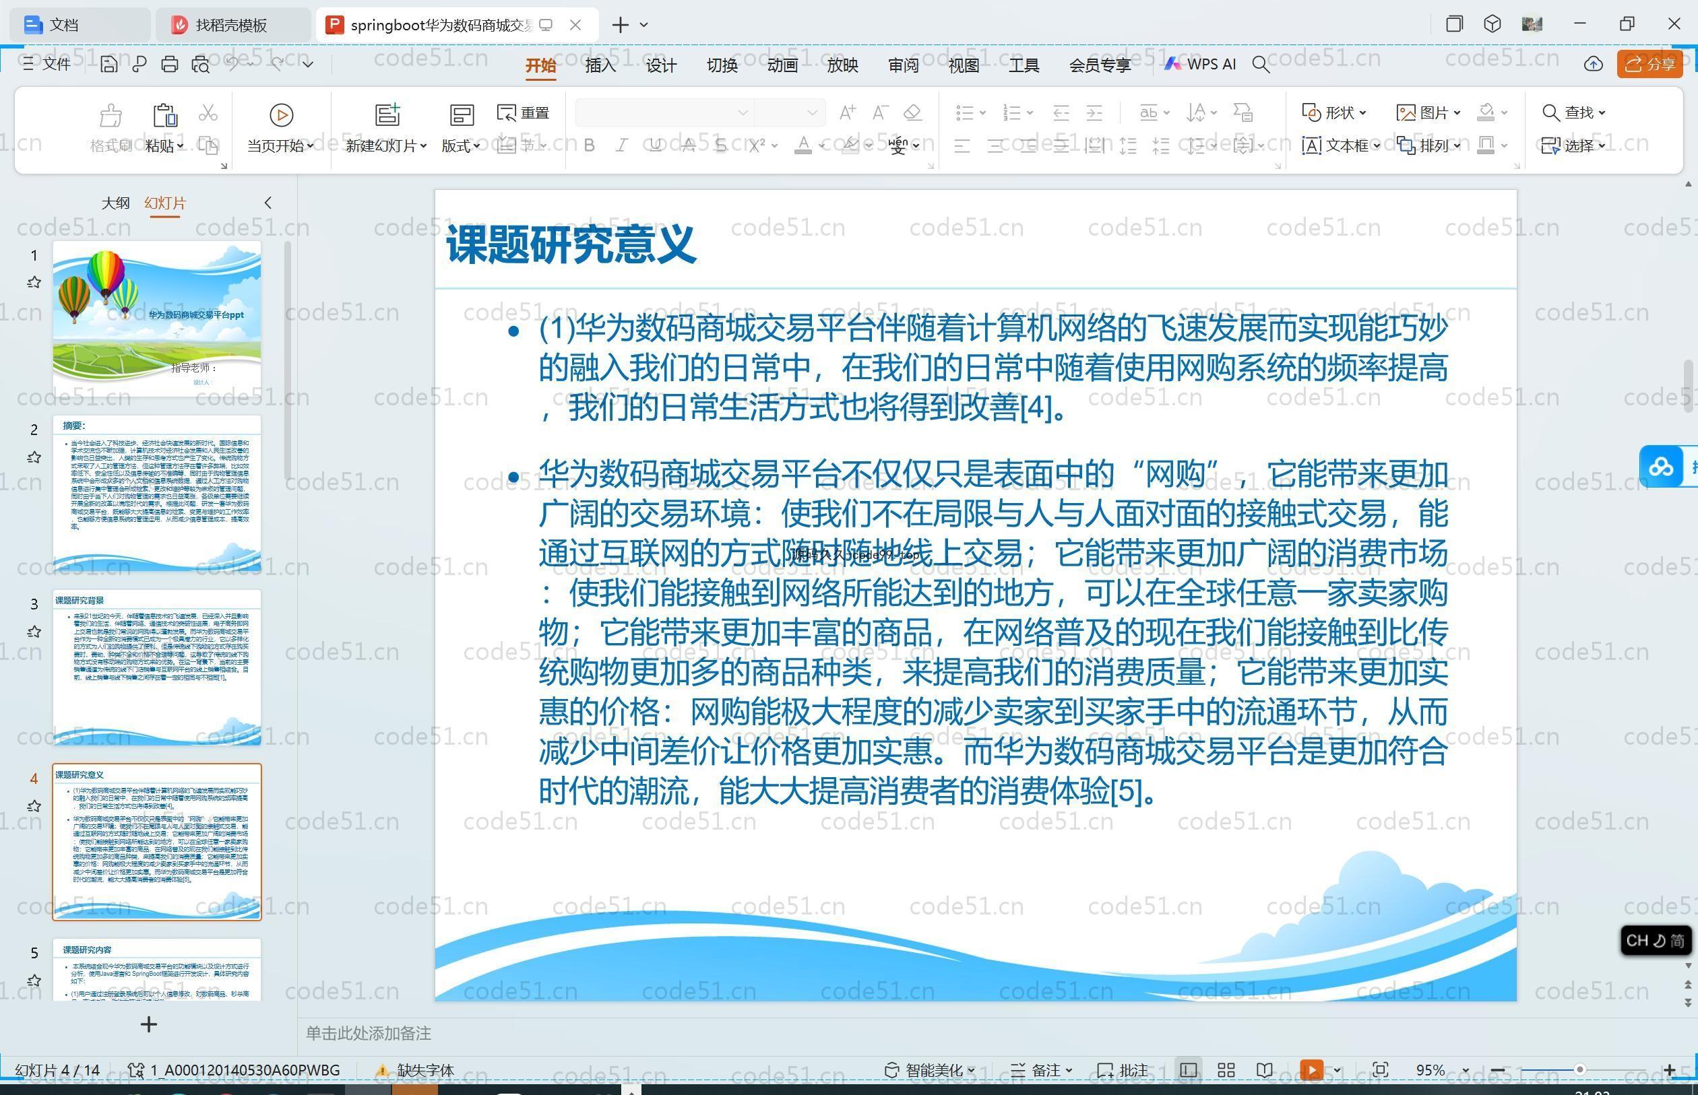Click the Print icon in quick access bar

pos(169,65)
